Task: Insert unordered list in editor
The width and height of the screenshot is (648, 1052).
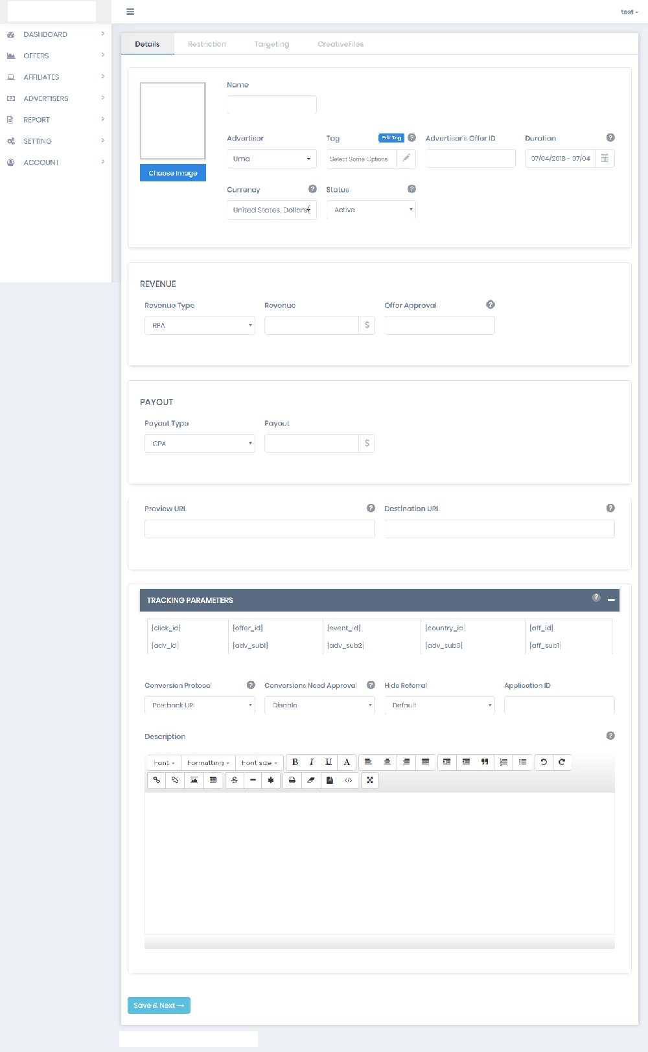Action: coord(522,762)
